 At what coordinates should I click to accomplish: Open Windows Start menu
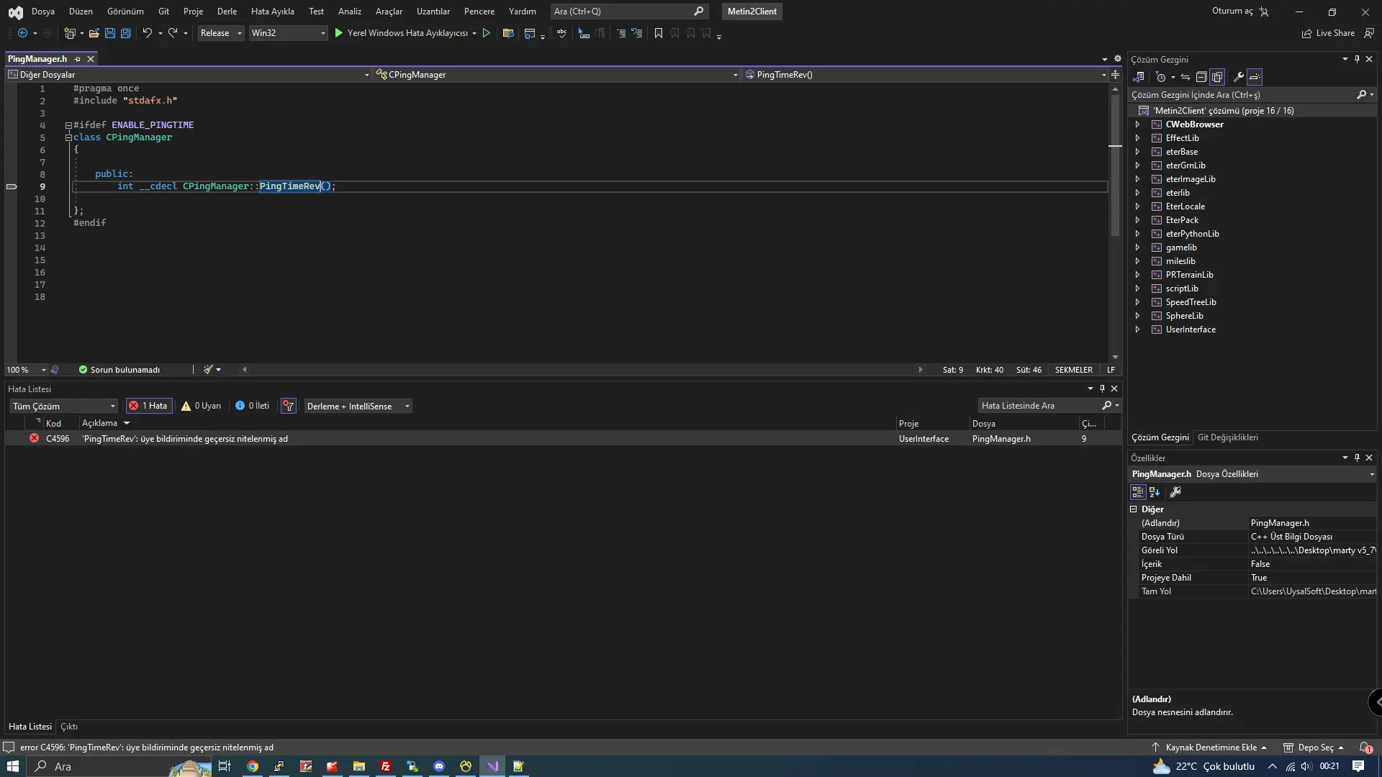pos(13,766)
